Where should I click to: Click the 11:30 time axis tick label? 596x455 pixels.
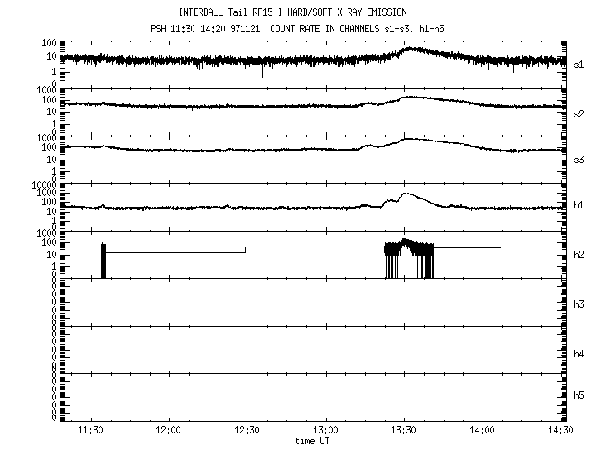(x=90, y=431)
